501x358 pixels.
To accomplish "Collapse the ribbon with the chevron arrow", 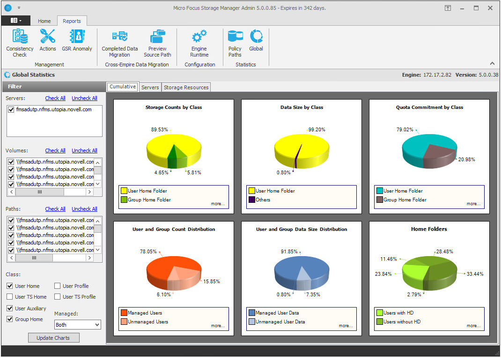I will 492,64.
